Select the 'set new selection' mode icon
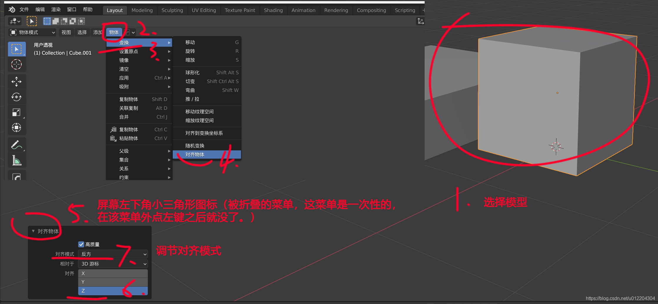 click(47, 21)
